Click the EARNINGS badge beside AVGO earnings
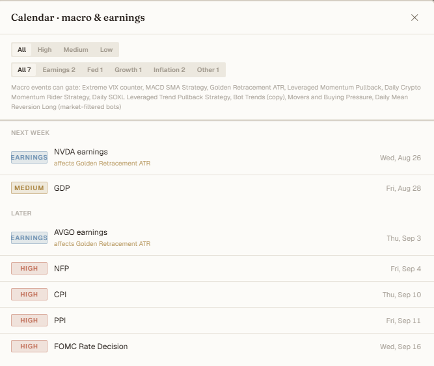Viewport: 434px width, 366px height. (x=29, y=238)
